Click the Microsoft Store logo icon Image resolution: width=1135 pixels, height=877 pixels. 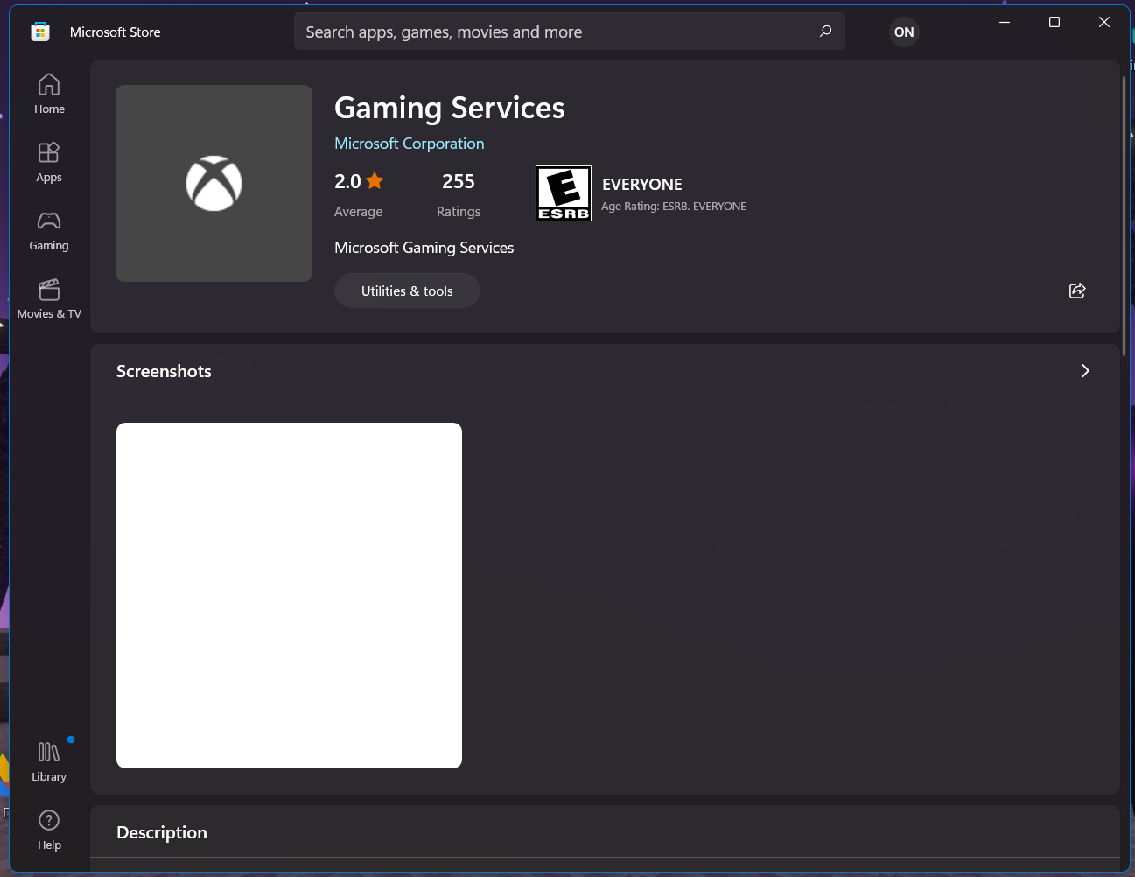(x=40, y=32)
